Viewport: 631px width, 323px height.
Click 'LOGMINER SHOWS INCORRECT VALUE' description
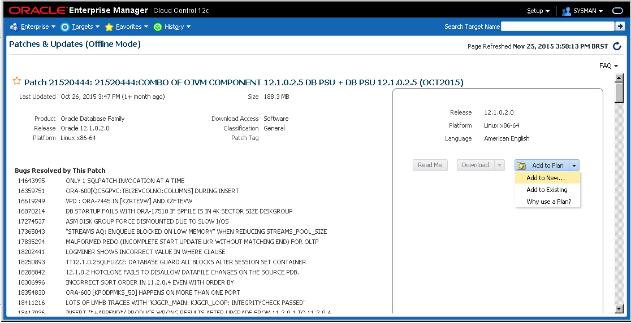145,252
